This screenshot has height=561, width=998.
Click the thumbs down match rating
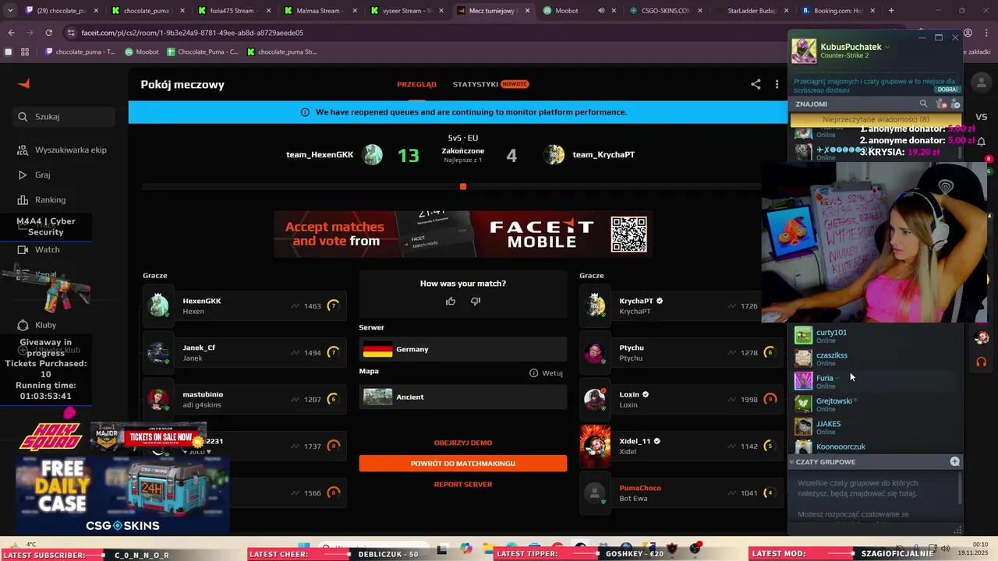point(476,302)
